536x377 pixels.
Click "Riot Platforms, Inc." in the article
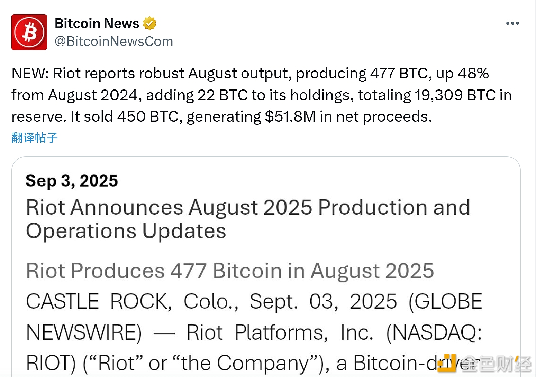click(280, 332)
